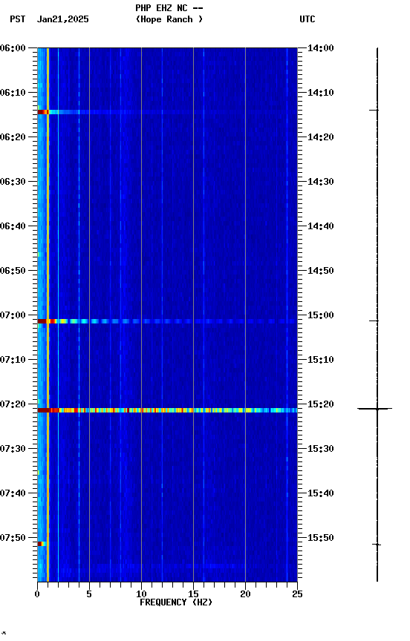Viewport: 410px width, 641px height.
Task: Click the 20 Hz frequency tick label
Action: click(x=245, y=594)
